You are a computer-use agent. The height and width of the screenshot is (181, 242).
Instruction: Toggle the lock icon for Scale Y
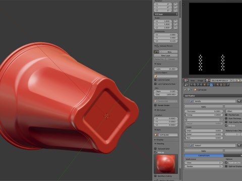[175, 24]
